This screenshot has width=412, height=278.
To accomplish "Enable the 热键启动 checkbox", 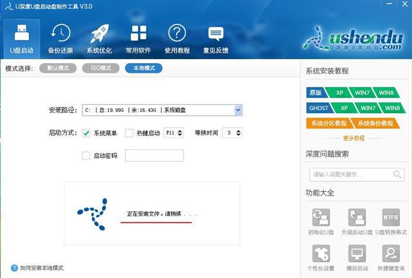I will (129, 133).
